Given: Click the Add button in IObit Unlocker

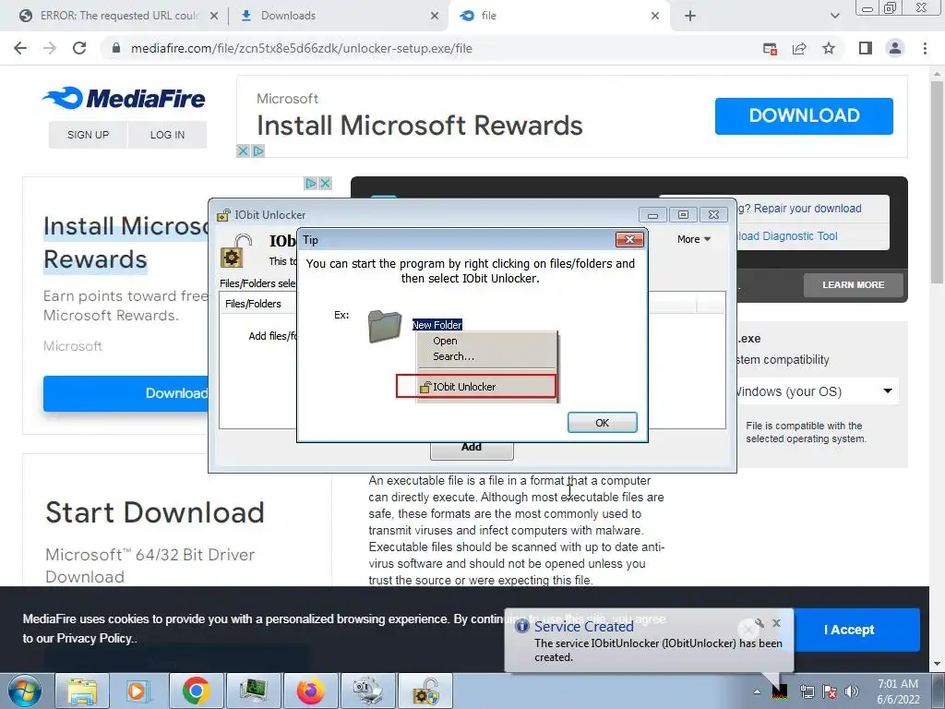Looking at the screenshot, I should point(472,449).
